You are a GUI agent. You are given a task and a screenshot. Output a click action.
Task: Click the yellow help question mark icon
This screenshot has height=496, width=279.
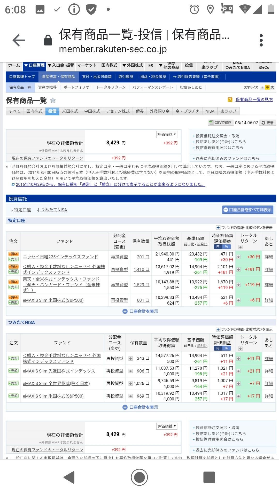pos(230,100)
